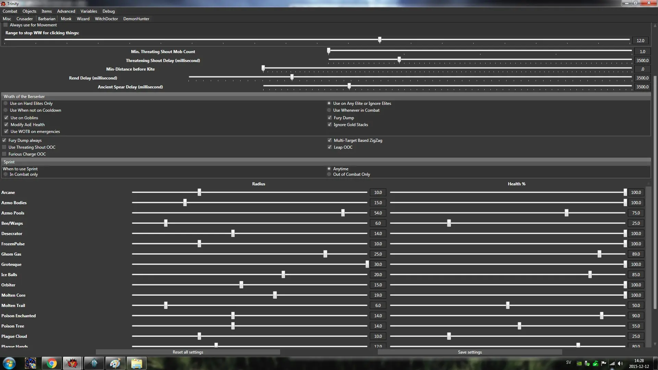Toggle Fury Dump always checkbox
658x370 pixels.
[x=4, y=140]
